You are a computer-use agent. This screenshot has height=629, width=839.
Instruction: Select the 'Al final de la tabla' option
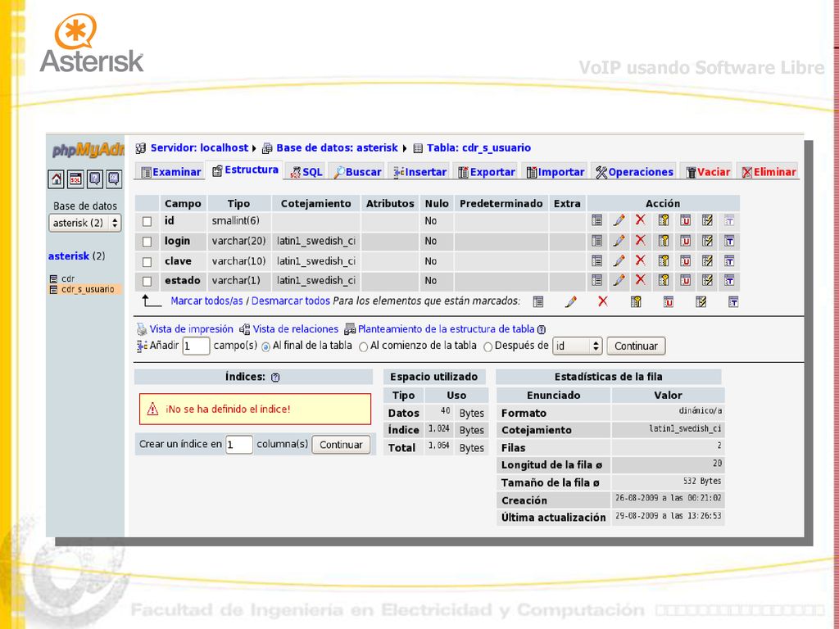pos(266,347)
